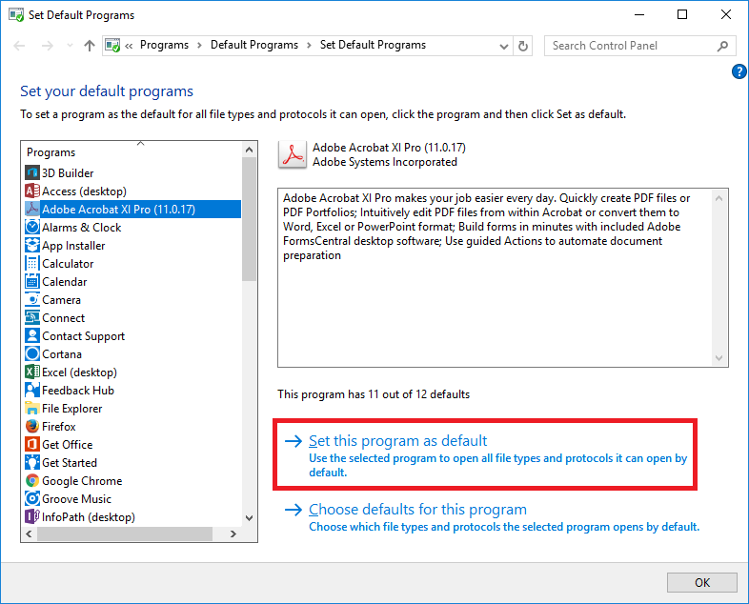The height and width of the screenshot is (604, 749).
Task: Click description box scroll up arrow
Action: pyautogui.click(x=719, y=197)
